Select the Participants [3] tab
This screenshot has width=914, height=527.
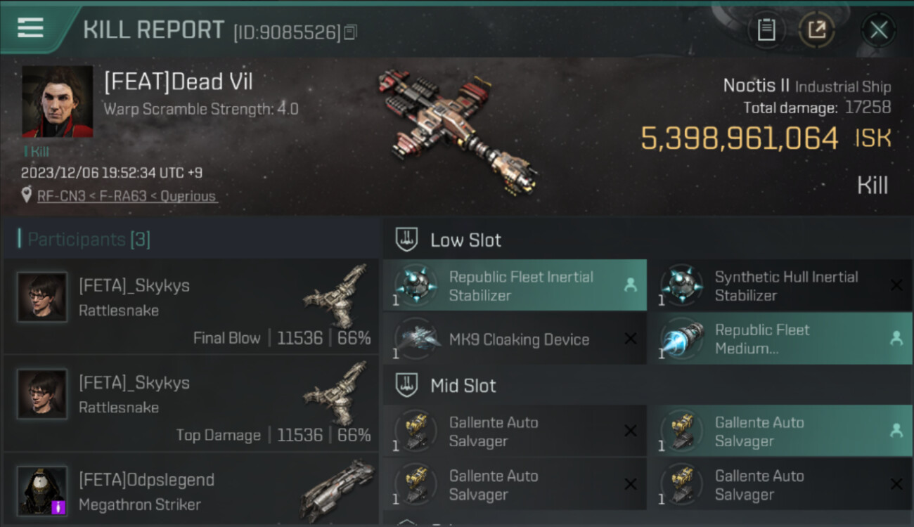[x=84, y=240]
